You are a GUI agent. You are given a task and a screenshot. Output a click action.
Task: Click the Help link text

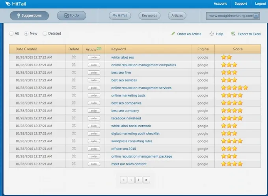pyautogui.click(x=220, y=34)
